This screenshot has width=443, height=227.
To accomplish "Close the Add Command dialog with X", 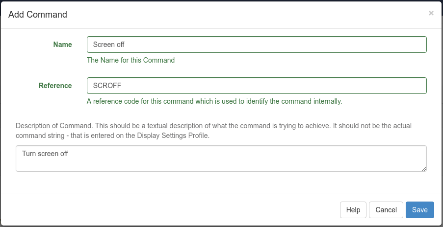I will (431, 13).
